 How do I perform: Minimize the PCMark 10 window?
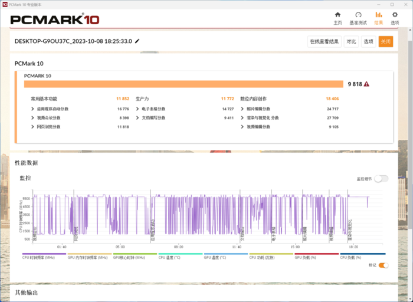tap(379, 5)
